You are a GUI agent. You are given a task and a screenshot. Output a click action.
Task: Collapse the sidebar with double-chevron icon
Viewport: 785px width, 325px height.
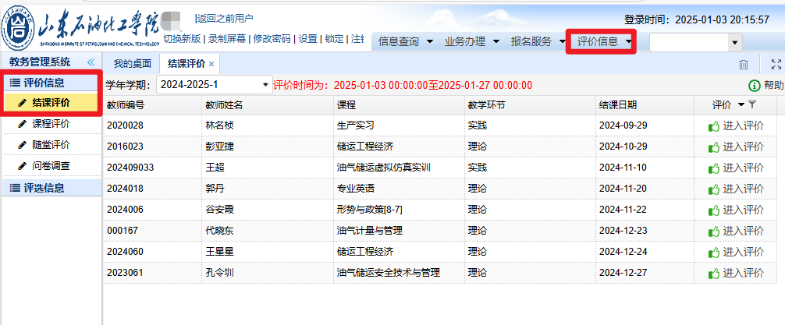(91, 62)
